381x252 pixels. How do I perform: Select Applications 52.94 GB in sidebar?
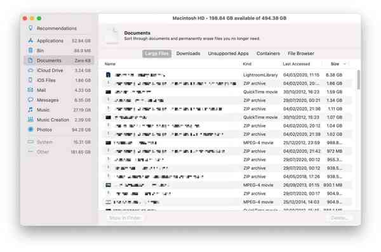59,41
